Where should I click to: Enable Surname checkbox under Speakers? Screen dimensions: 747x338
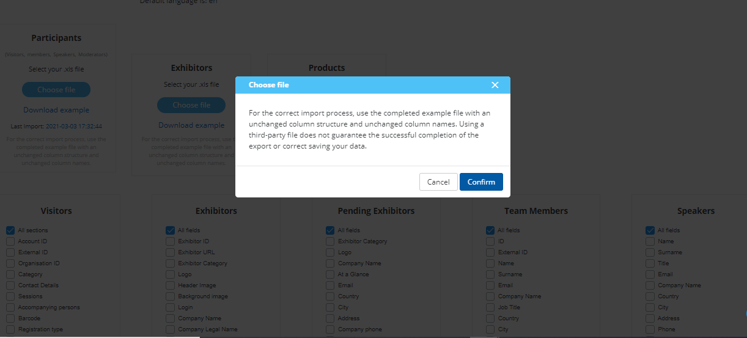point(650,252)
